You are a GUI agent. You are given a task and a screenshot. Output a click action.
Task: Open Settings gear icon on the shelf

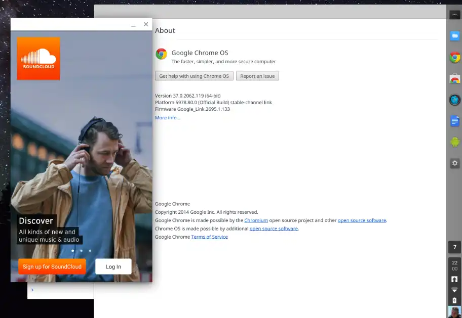point(454,163)
